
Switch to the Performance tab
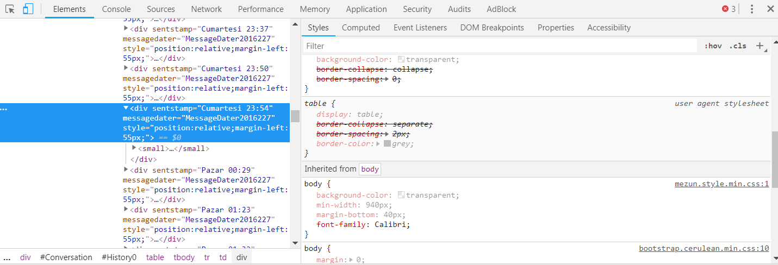tap(260, 9)
